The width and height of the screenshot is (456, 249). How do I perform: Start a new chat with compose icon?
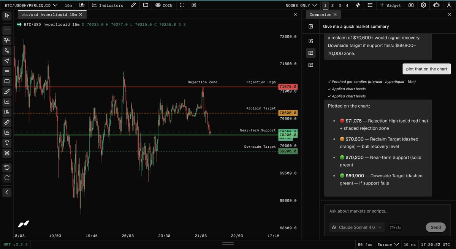click(x=311, y=41)
